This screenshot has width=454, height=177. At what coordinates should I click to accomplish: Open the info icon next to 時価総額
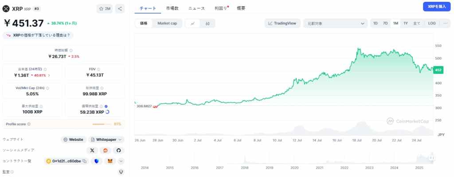coord(71,50)
